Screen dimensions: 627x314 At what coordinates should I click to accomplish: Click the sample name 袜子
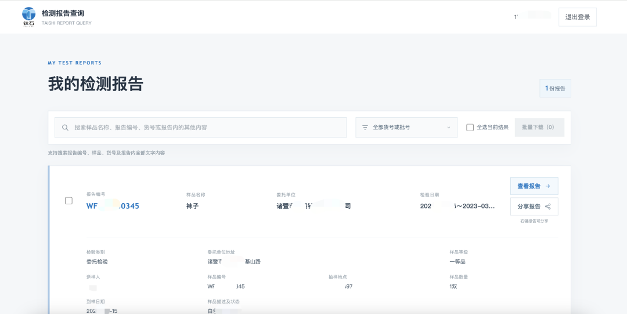[192, 207]
